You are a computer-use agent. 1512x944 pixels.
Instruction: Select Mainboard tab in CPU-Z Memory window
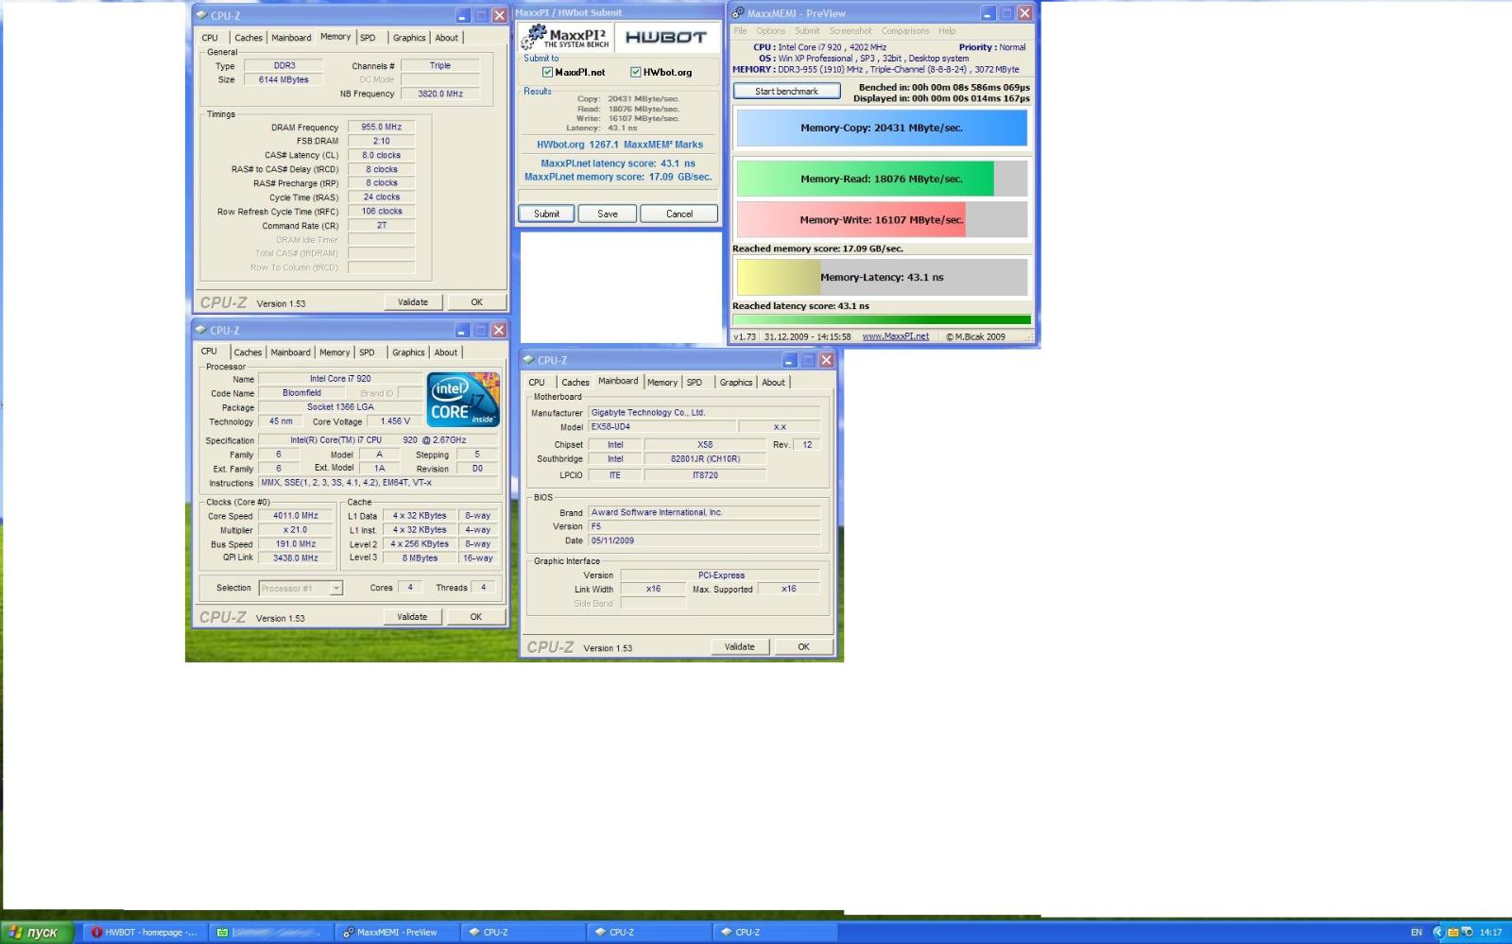tap(291, 38)
